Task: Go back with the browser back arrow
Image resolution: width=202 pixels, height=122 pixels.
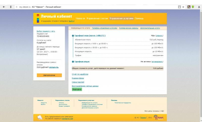Action: pos(4,7)
